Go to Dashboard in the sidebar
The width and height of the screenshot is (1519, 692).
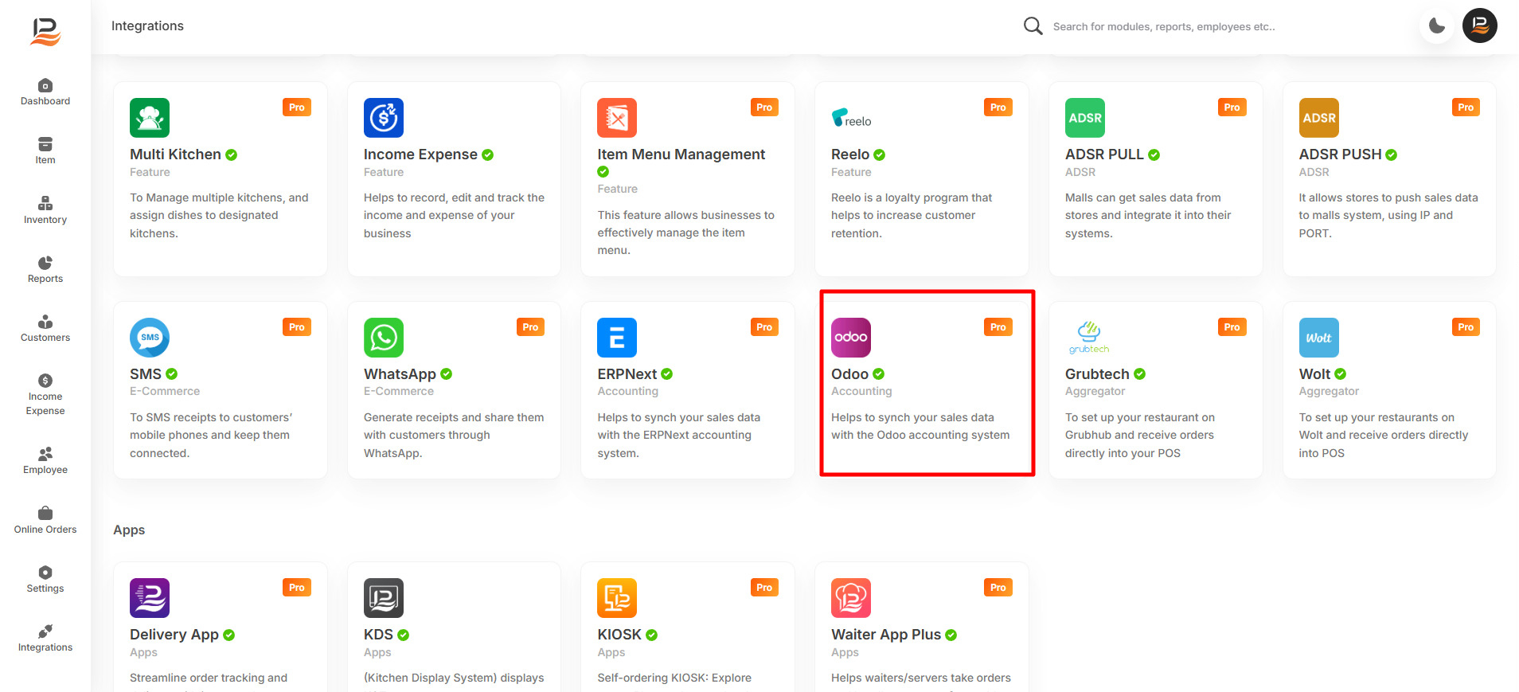45,92
